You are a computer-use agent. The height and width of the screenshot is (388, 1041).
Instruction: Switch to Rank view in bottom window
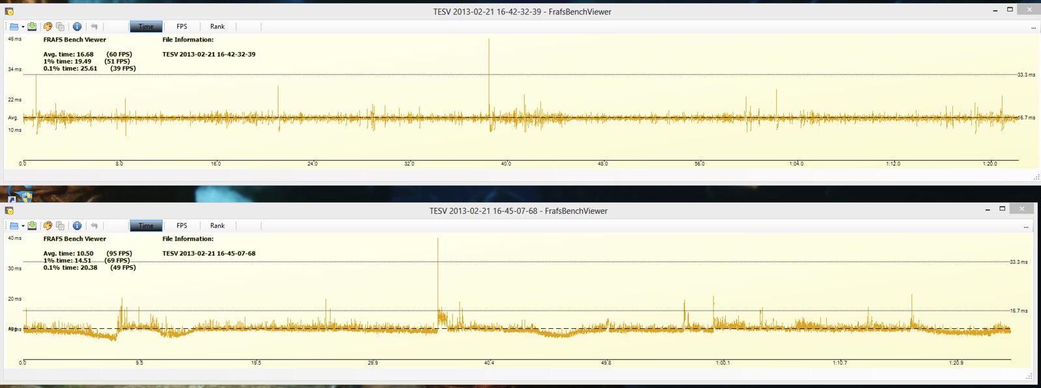point(217,226)
